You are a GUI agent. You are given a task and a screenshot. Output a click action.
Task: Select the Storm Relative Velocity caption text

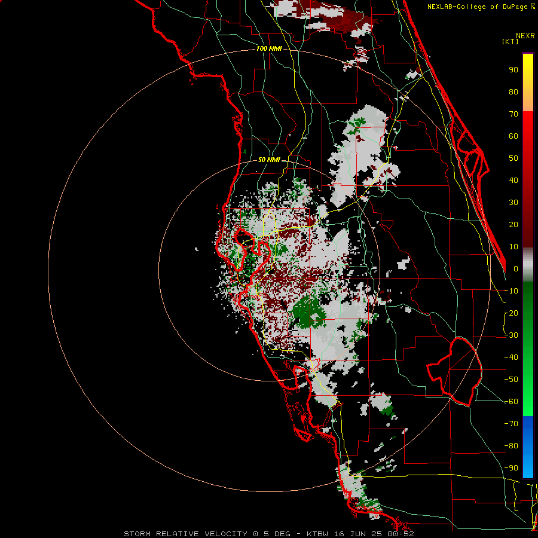[x=268, y=534]
